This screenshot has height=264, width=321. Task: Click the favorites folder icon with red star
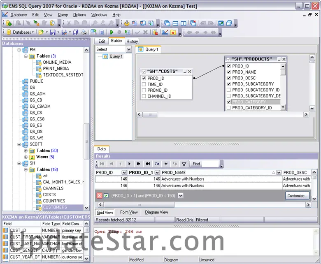(x=173, y=32)
